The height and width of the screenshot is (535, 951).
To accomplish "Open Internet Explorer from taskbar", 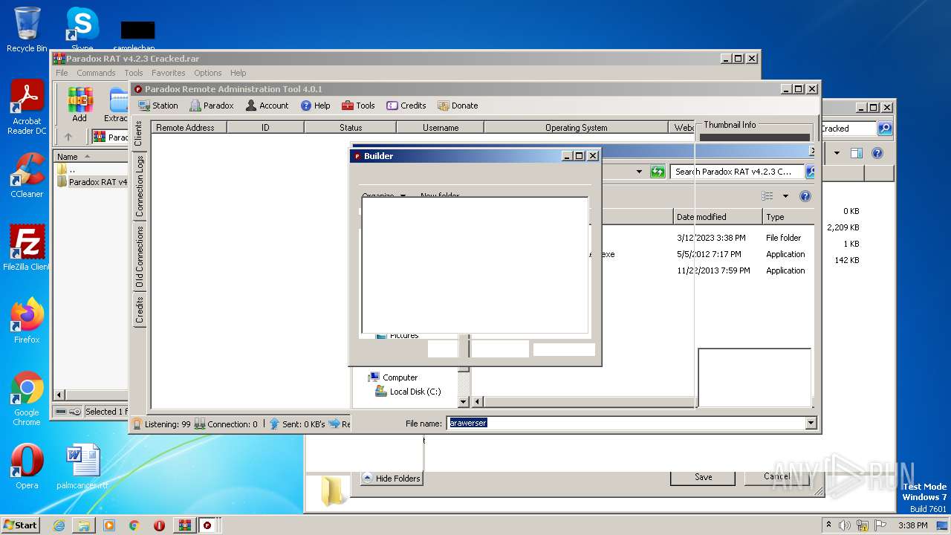I will tap(59, 525).
